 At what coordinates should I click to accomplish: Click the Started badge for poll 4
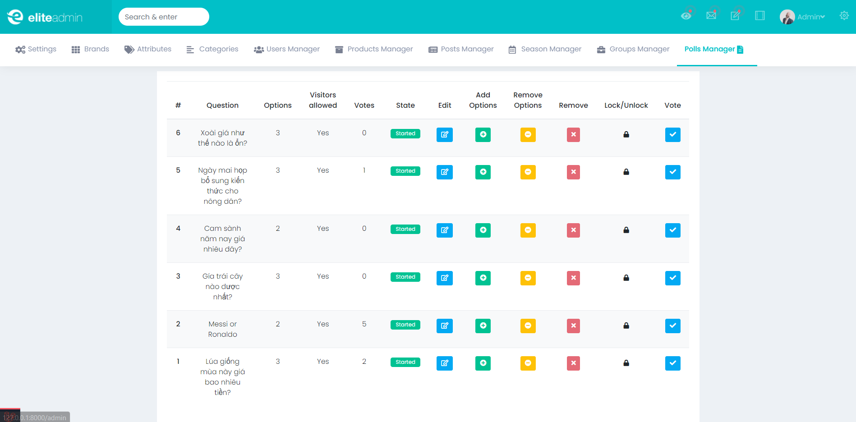tap(405, 229)
